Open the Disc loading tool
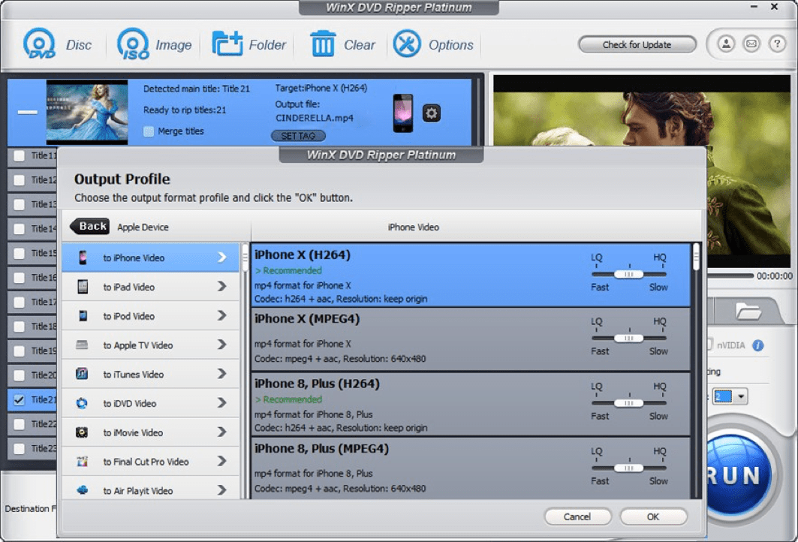The width and height of the screenshot is (798, 542). [40, 44]
